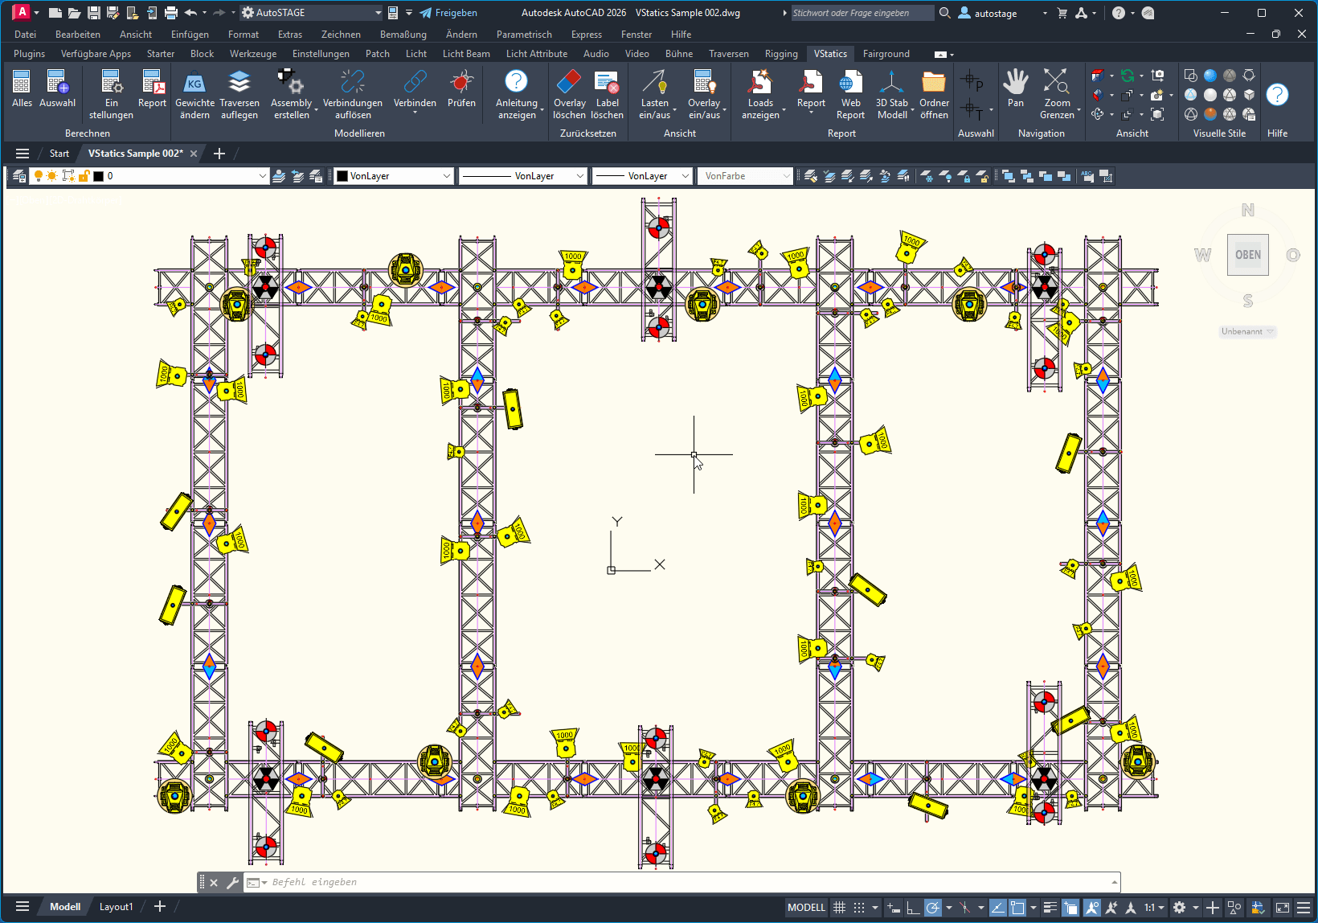Click the Gewichte ändern icon
Viewport: 1318px width, 923px height.
(194, 82)
